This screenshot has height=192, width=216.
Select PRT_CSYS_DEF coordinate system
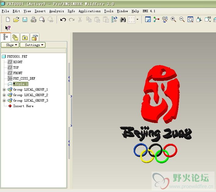coord(24,78)
